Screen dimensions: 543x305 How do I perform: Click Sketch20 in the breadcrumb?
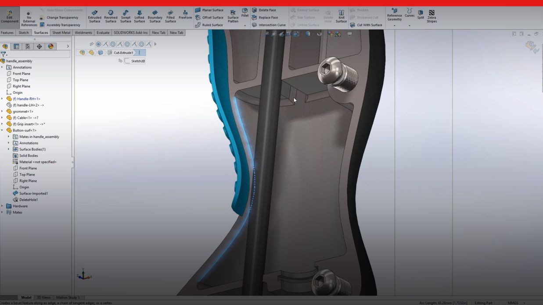coord(135,61)
